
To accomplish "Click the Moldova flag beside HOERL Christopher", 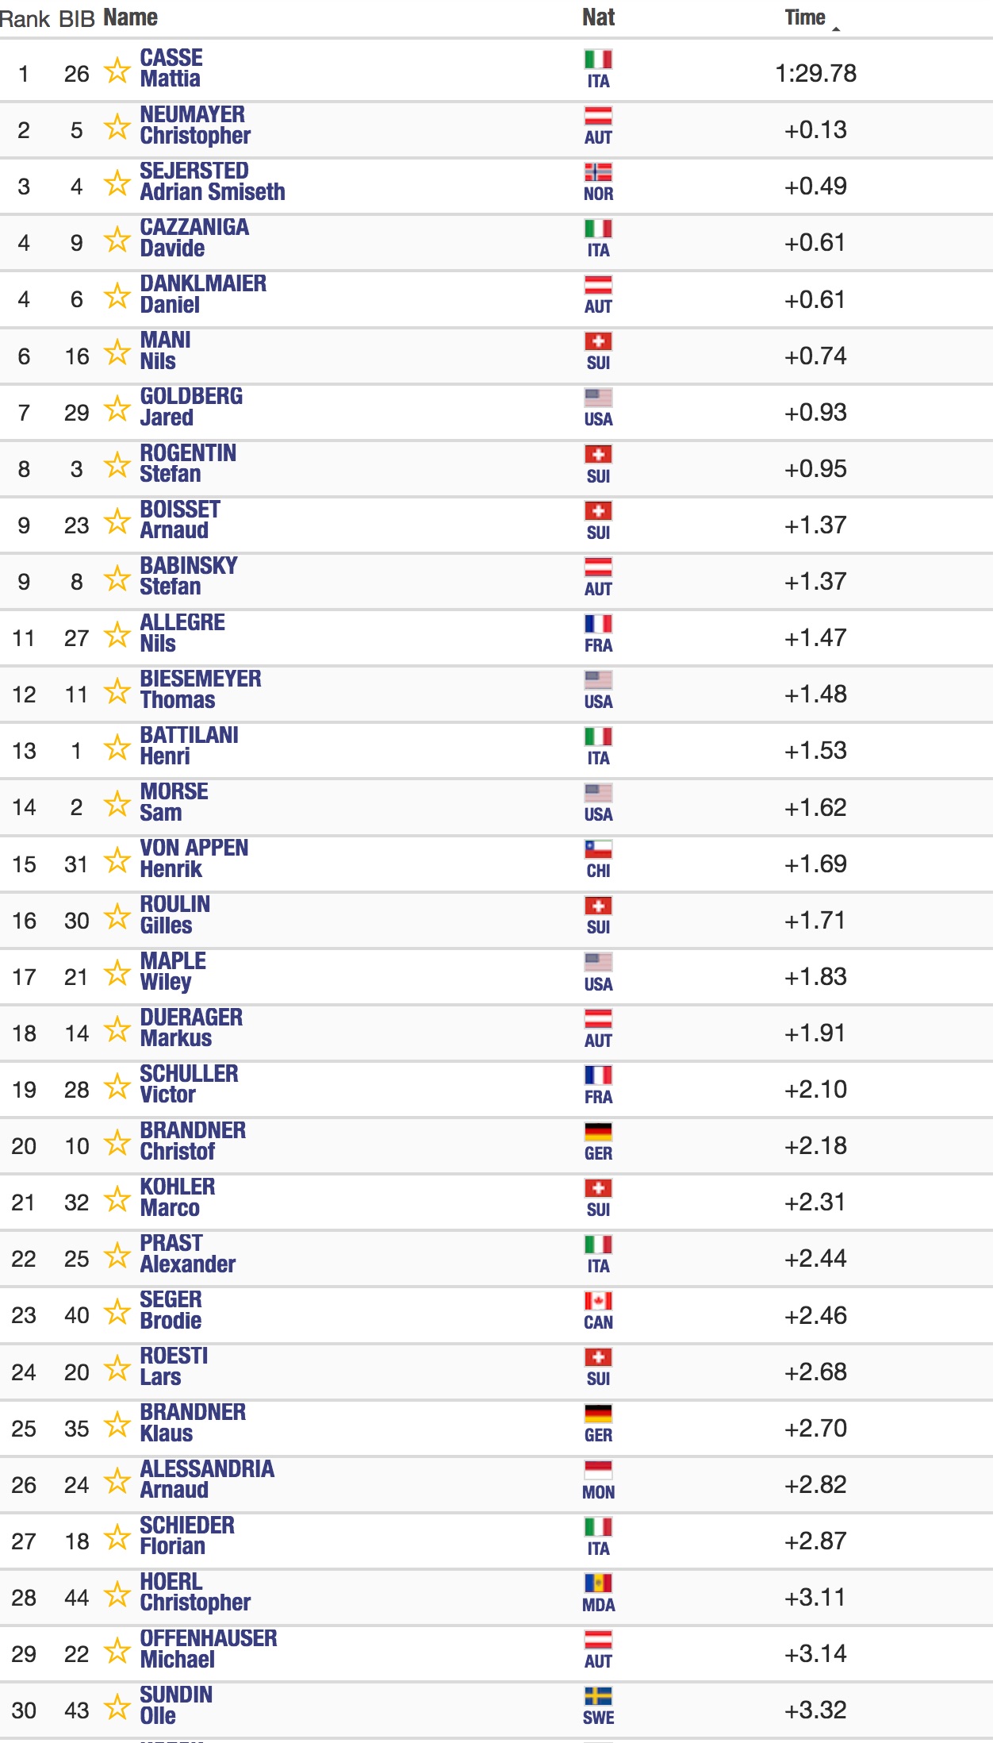I will point(598,1583).
